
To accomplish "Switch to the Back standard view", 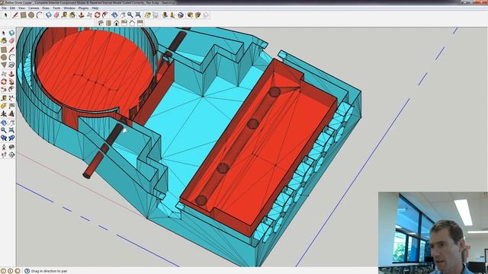I will pos(132,23).
